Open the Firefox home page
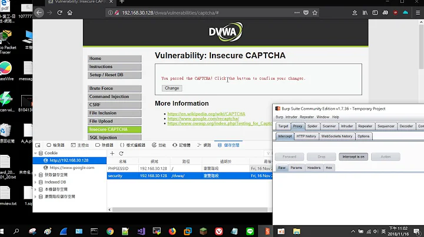The image size is (424, 237). [69, 13]
